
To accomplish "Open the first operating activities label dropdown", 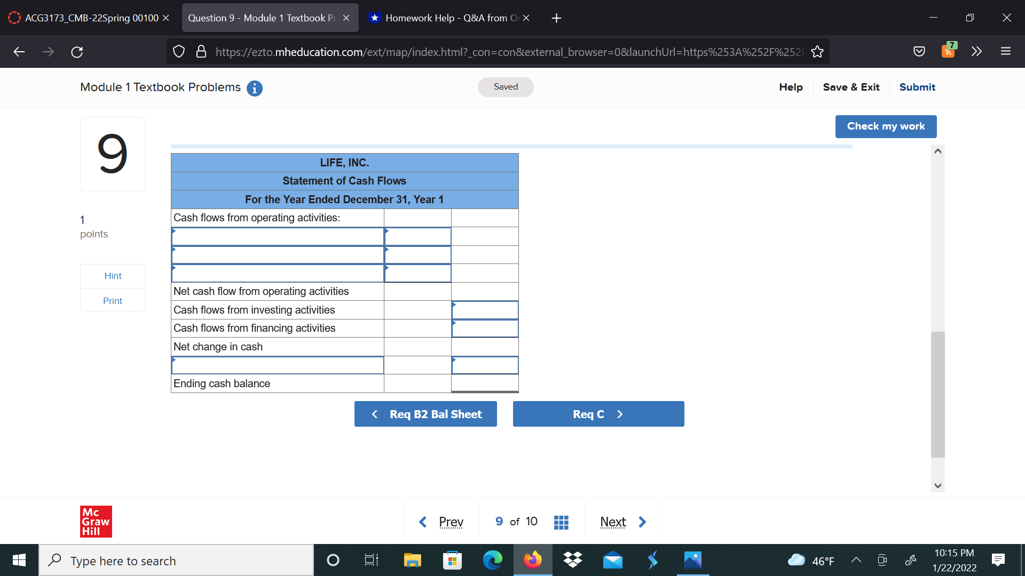I will pos(277,236).
